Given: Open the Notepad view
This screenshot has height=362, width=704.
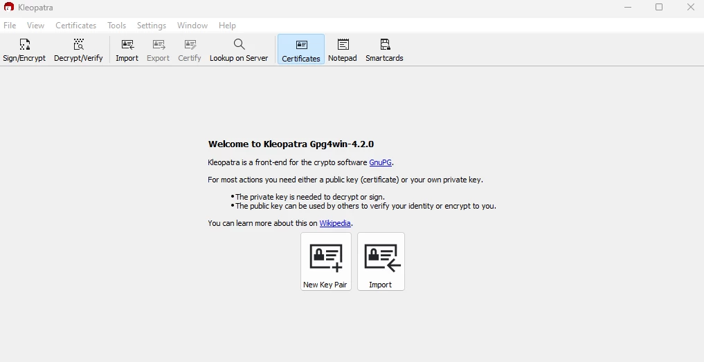Looking at the screenshot, I should 343,50.
